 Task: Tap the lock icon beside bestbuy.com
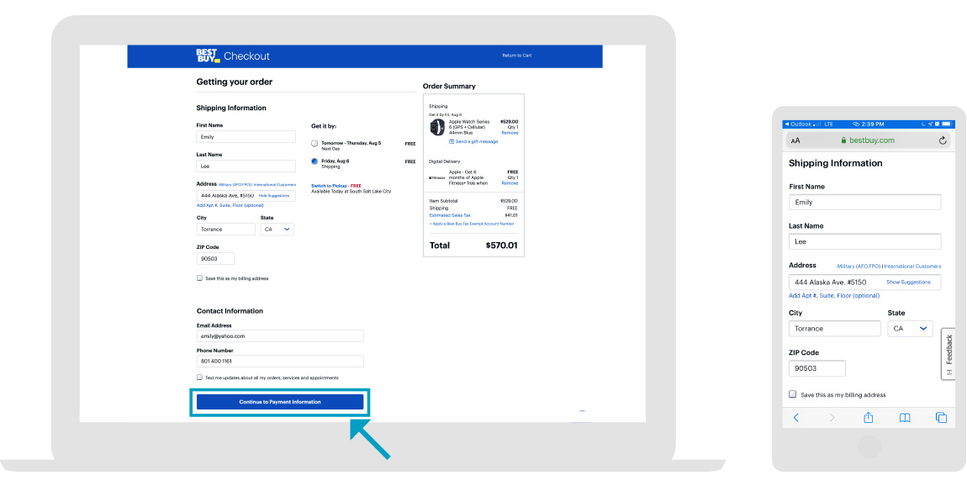pyautogui.click(x=843, y=140)
